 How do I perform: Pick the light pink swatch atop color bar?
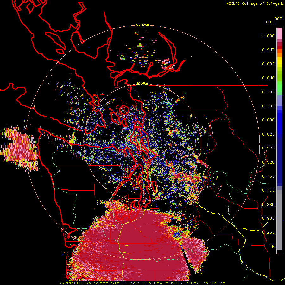[x=280, y=34]
